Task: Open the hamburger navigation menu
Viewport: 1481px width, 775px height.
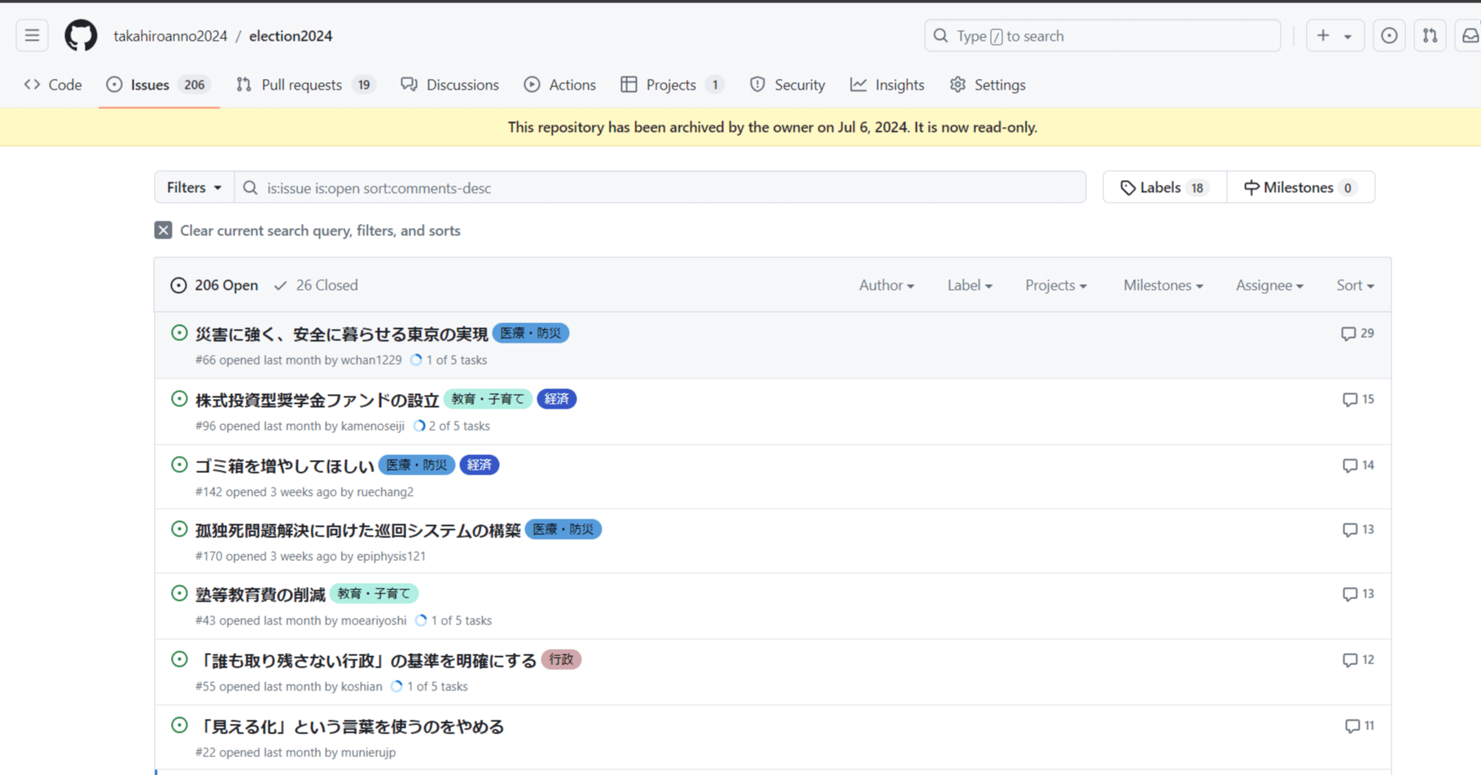Action: pos(32,35)
